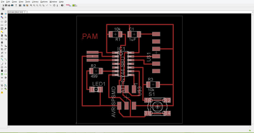Click the Redo arrow icon

50,5
